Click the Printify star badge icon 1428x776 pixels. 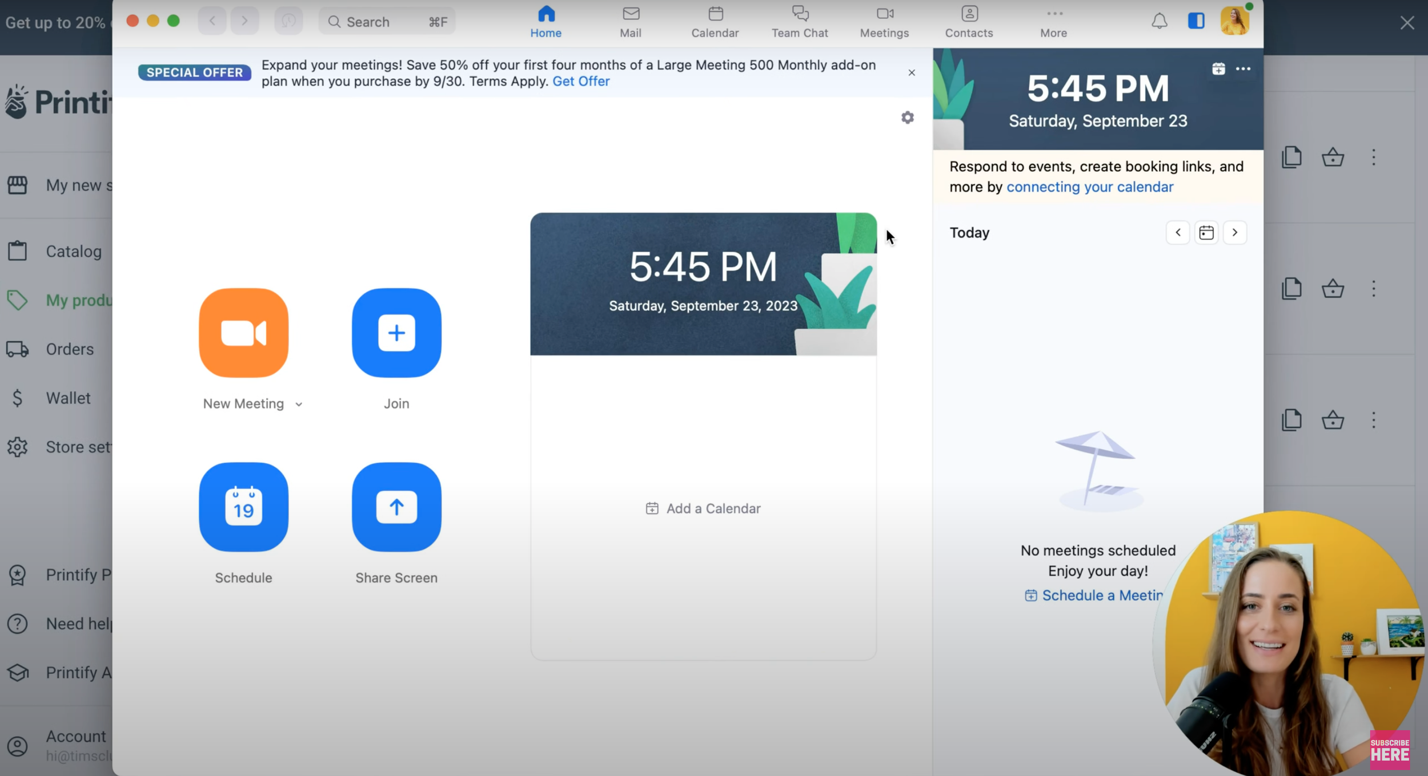click(17, 575)
